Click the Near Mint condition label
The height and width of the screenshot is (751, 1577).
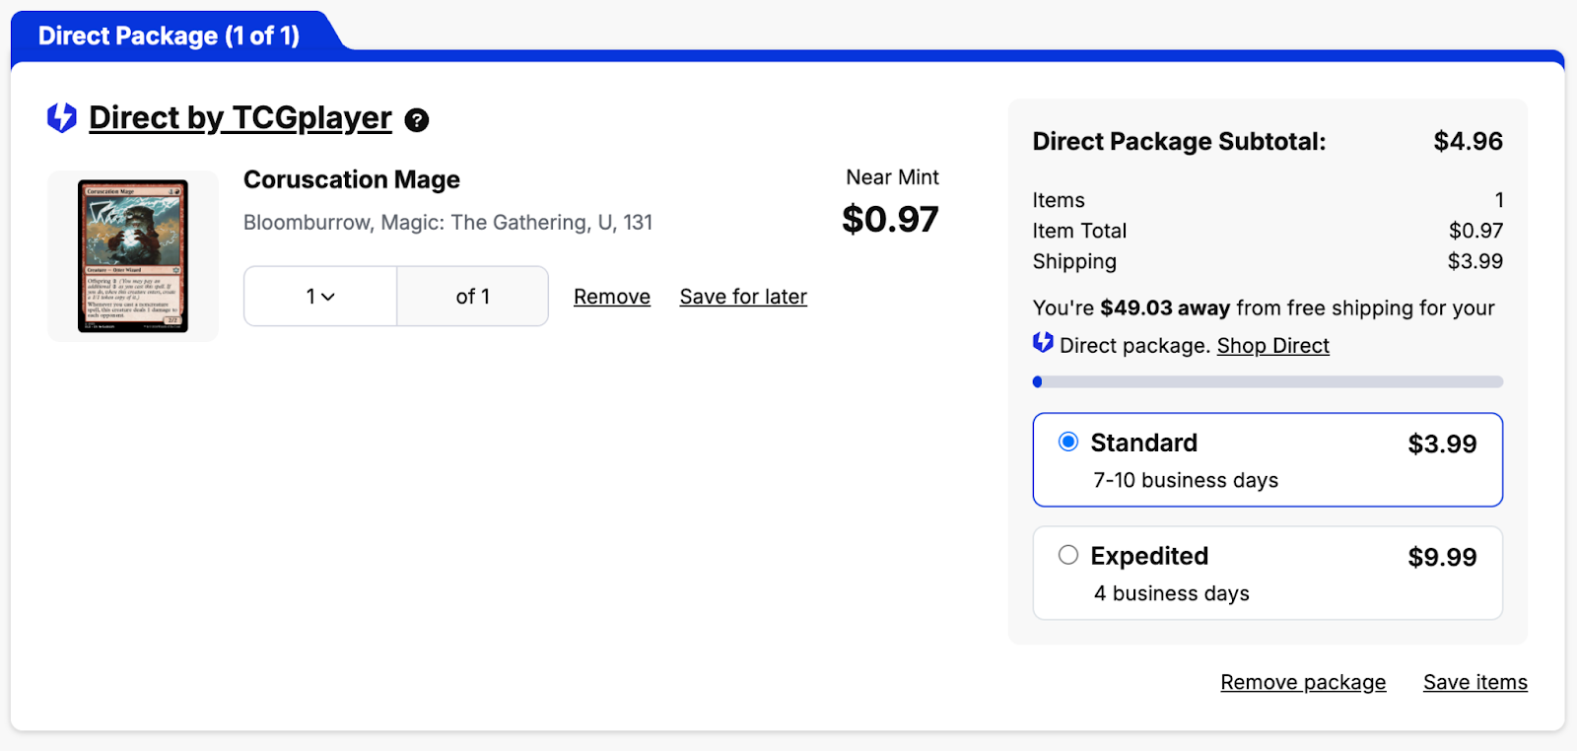pos(892,177)
